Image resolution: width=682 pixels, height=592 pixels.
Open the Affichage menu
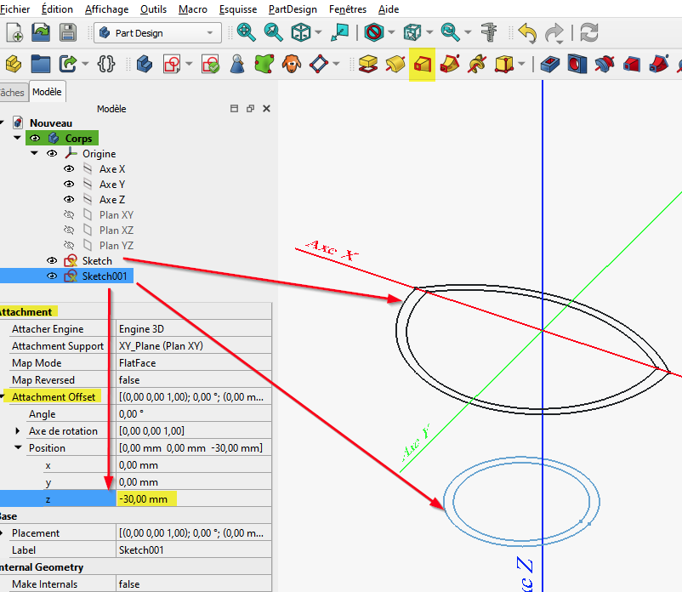106,9
